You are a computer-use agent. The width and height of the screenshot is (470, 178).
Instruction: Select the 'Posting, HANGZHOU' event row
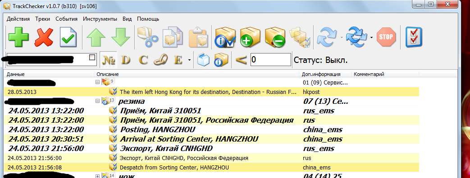click(x=212, y=129)
